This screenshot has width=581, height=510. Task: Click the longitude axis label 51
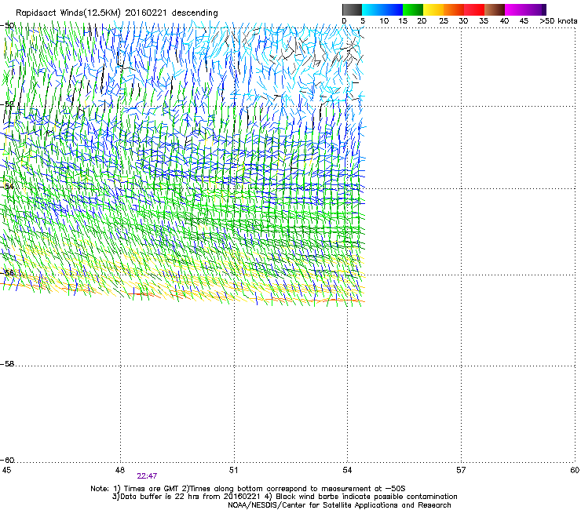[233, 470]
